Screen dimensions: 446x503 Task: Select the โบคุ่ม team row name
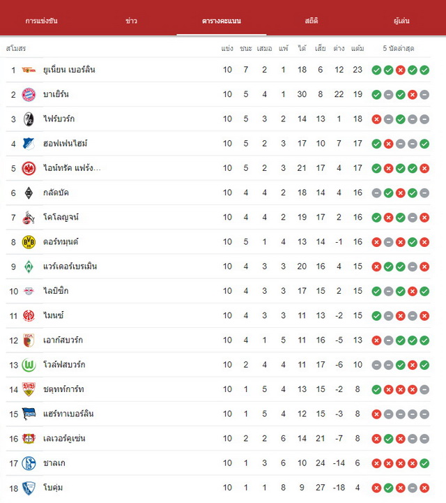pos(53,488)
